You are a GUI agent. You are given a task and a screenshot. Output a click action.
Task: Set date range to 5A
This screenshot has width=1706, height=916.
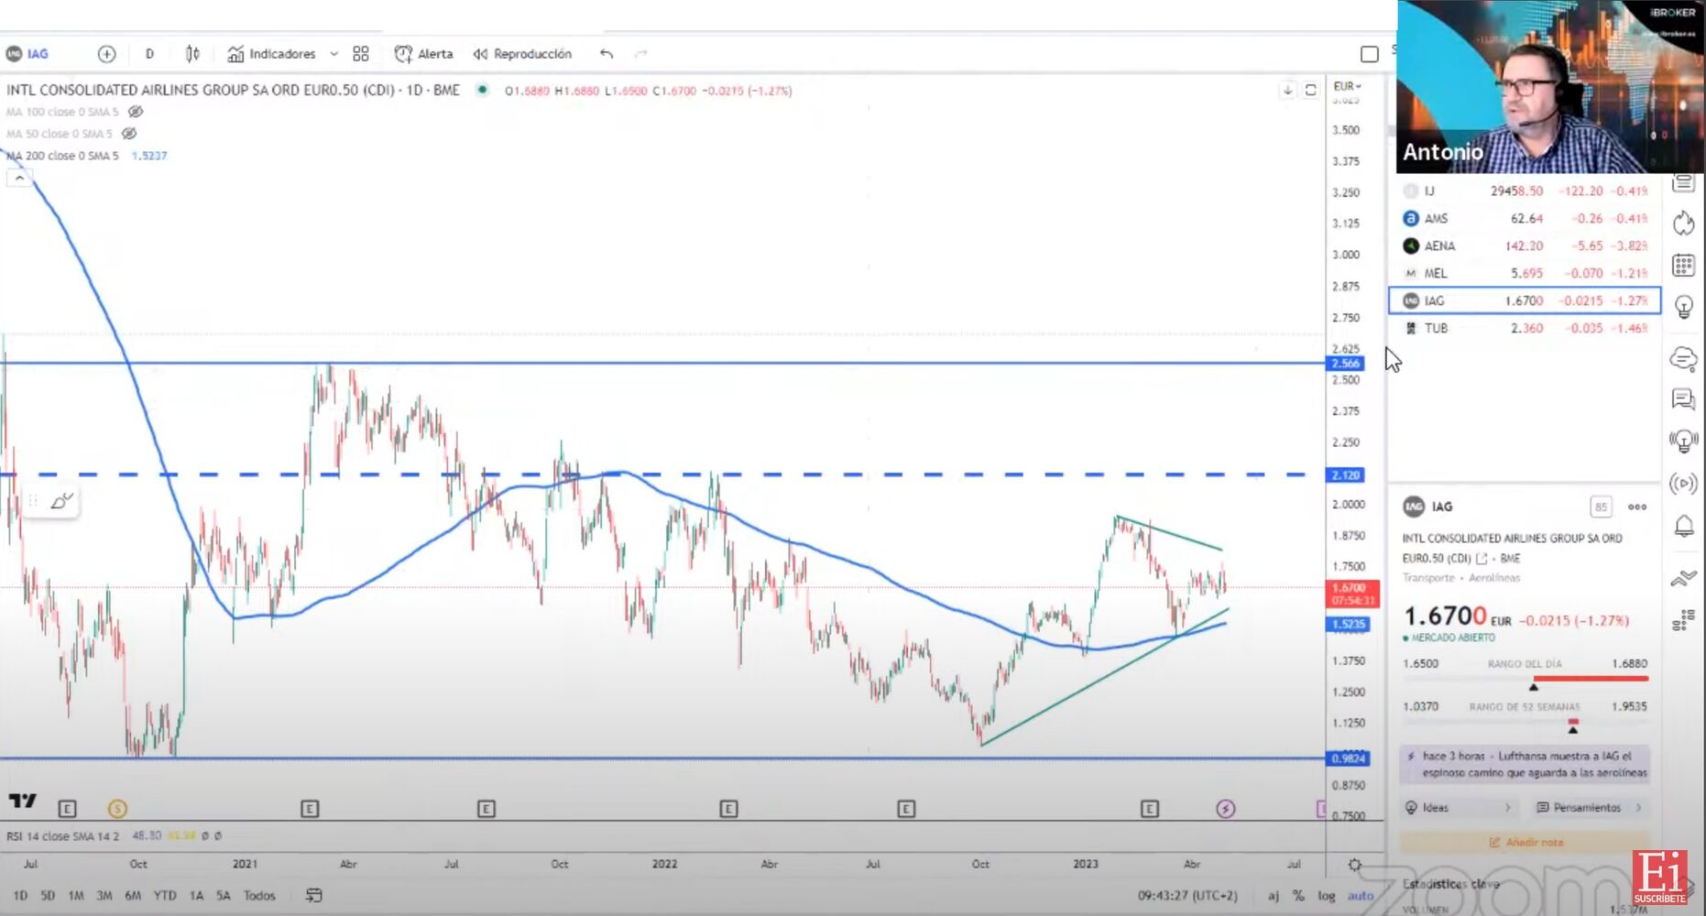coord(224,896)
